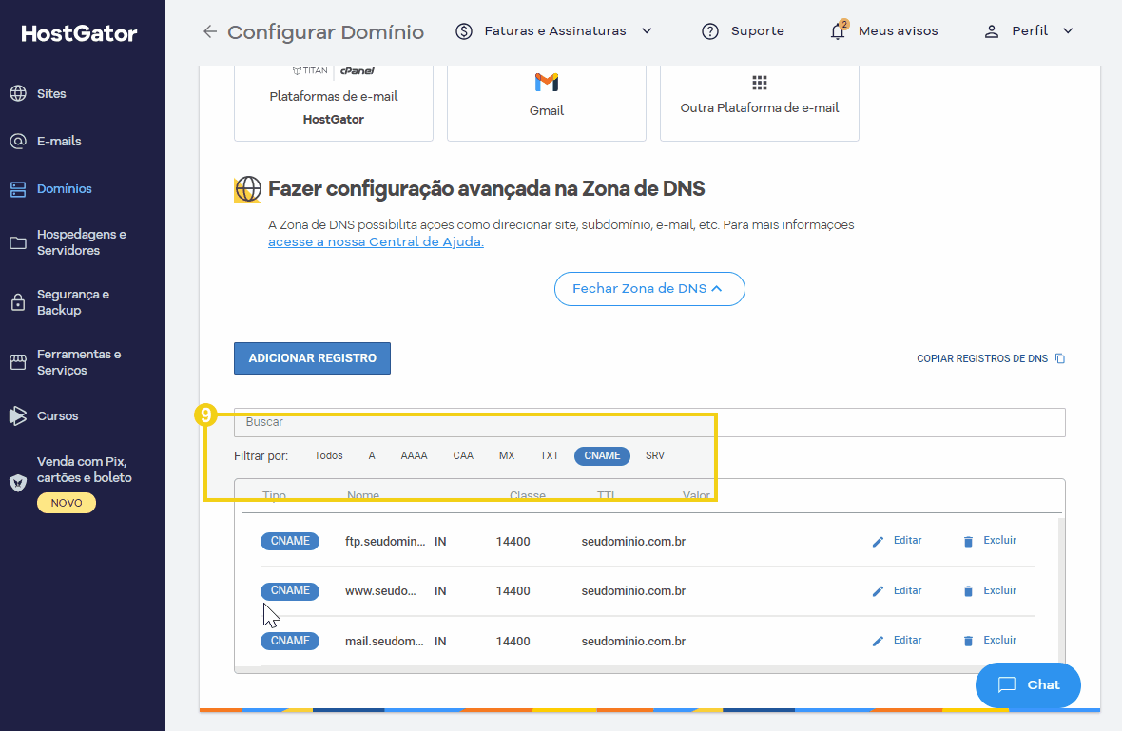The image size is (1122, 731).
Task: Click seudominio.com.br value in ftp row
Action: 633,542
